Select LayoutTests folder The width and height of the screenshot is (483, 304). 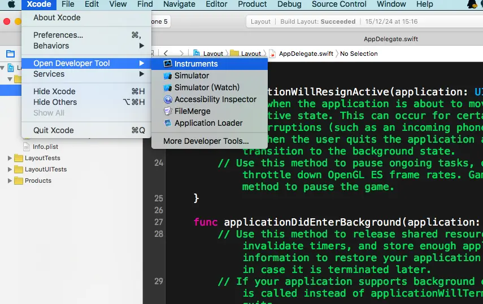coord(42,158)
